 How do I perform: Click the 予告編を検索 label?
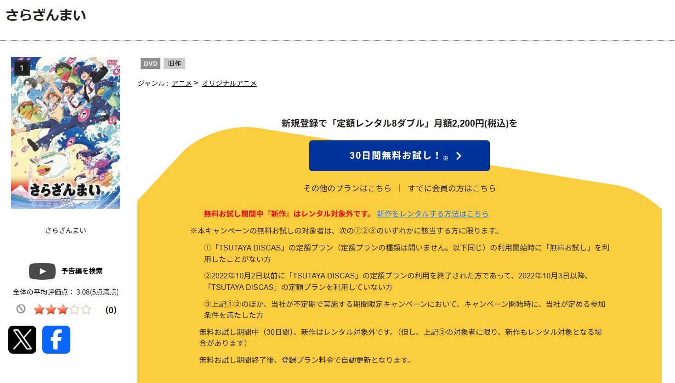(81, 271)
